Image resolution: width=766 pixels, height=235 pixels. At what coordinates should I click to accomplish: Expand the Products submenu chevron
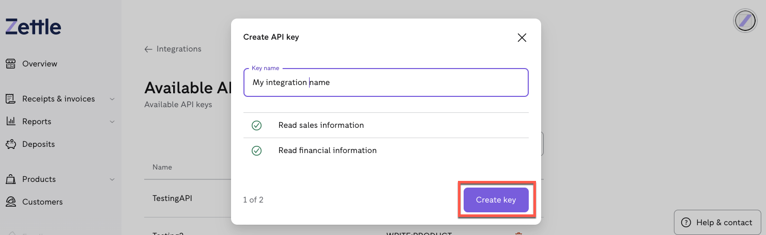(x=112, y=179)
